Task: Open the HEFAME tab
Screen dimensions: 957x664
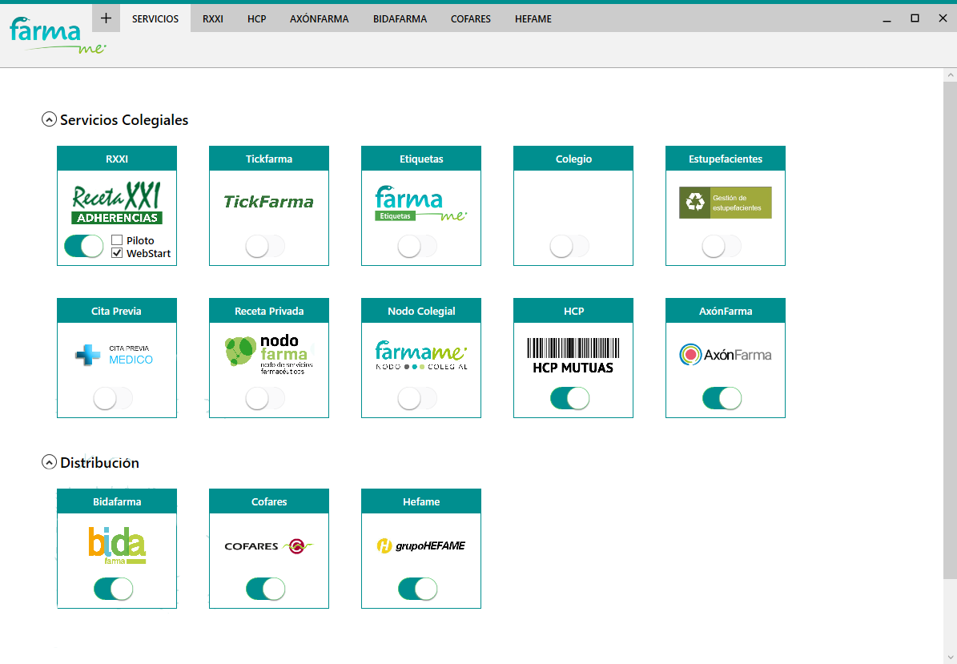Action: coord(533,19)
